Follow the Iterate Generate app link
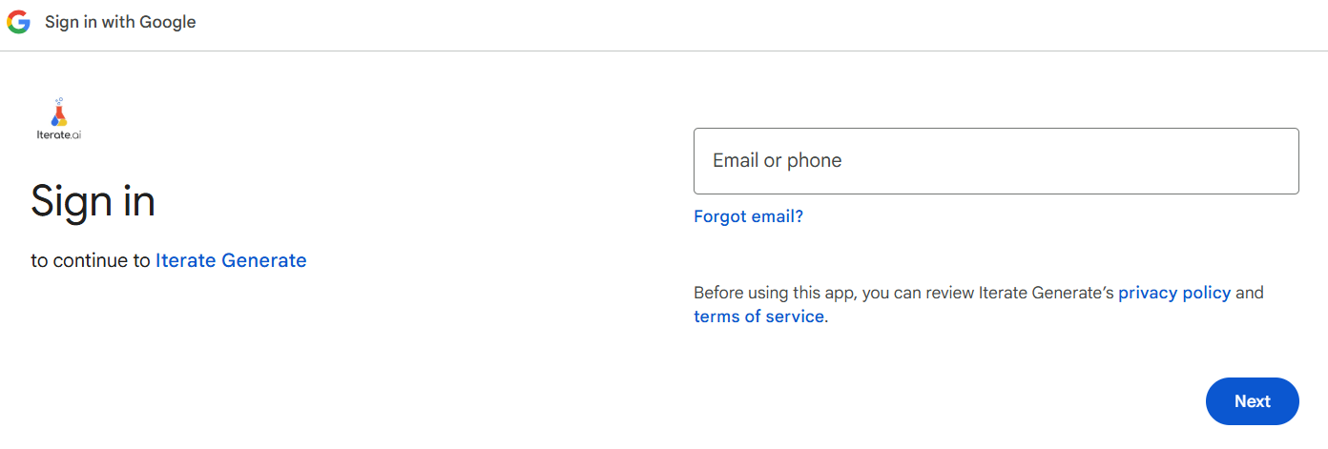 click(x=231, y=260)
